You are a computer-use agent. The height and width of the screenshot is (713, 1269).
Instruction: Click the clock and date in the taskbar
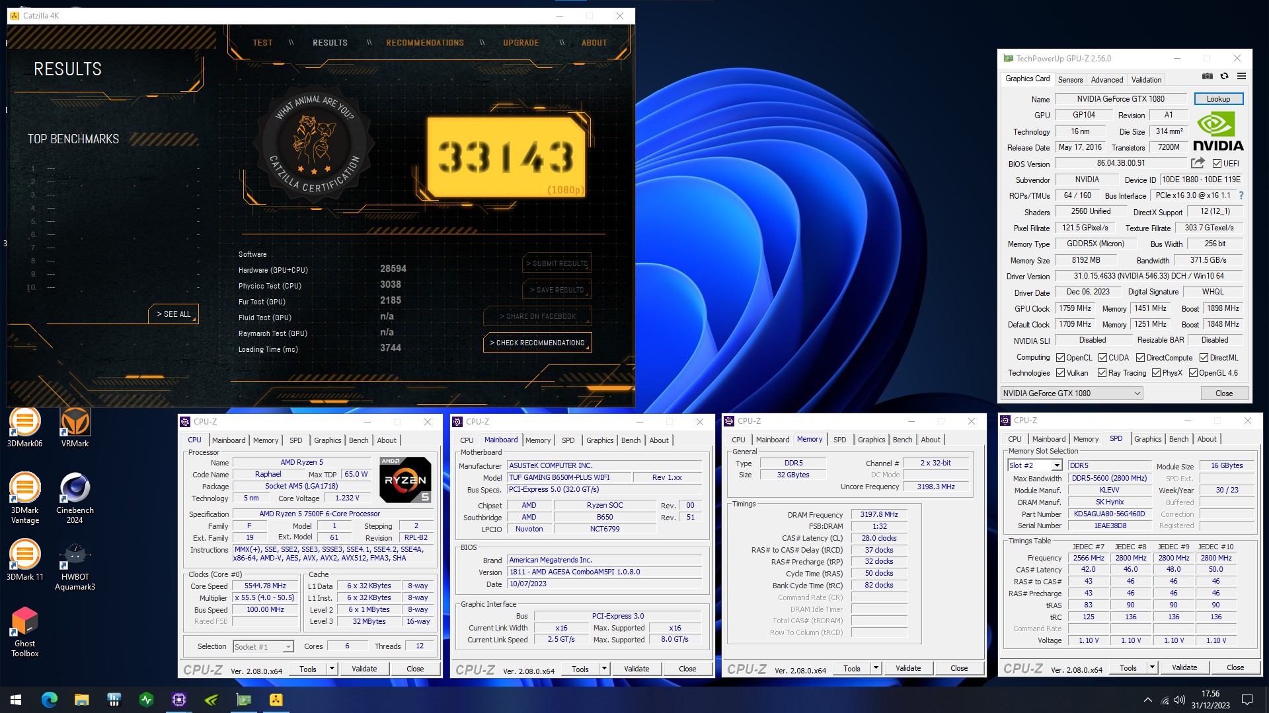tap(1210, 700)
